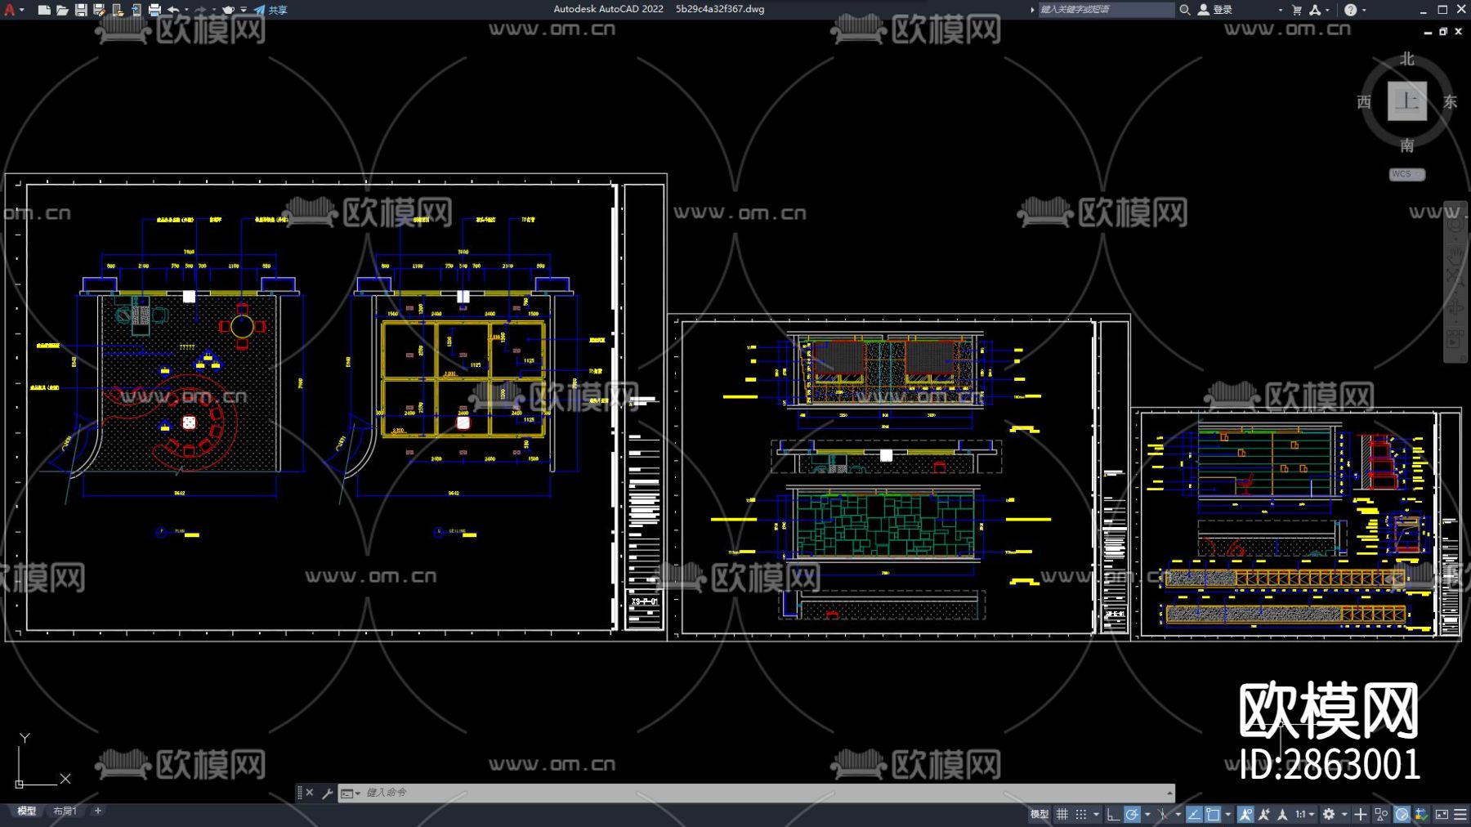
Task: Expand the Redo history dropdown arrow
Action: pyautogui.click(x=214, y=10)
